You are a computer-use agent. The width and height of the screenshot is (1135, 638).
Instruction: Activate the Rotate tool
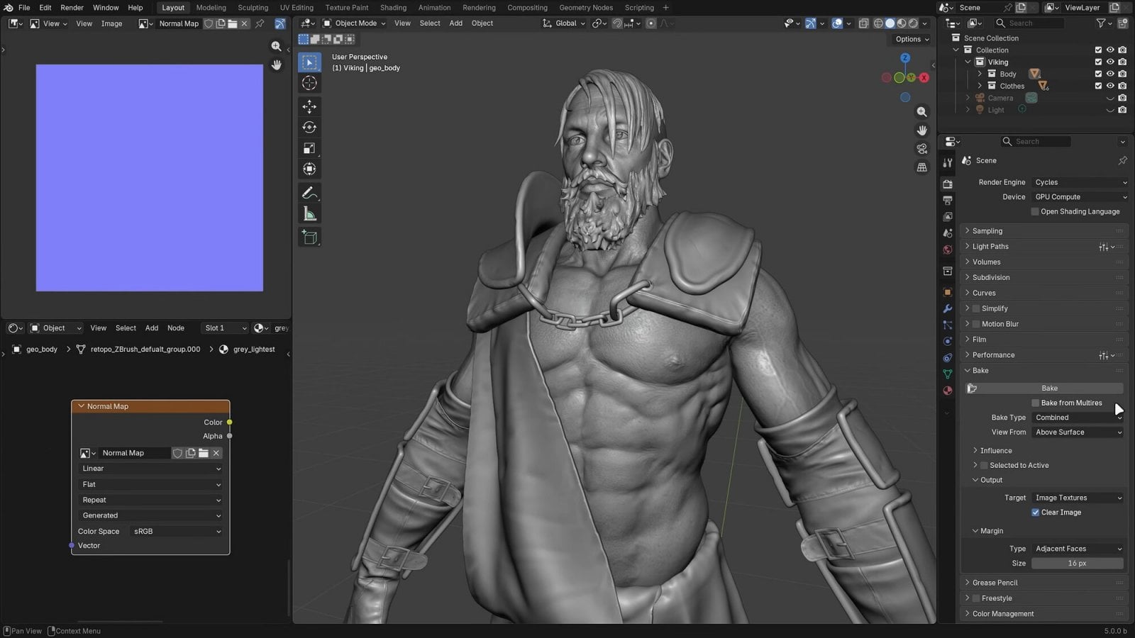coord(309,127)
